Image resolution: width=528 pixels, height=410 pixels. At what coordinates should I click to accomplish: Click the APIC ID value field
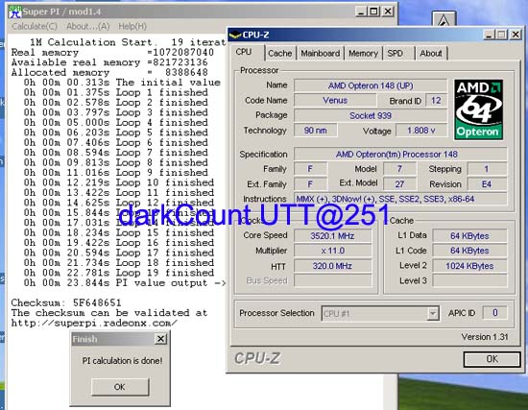coord(494,313)
